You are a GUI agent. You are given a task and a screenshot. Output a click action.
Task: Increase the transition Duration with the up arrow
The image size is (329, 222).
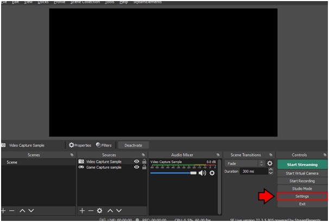(x=271, y=169)
